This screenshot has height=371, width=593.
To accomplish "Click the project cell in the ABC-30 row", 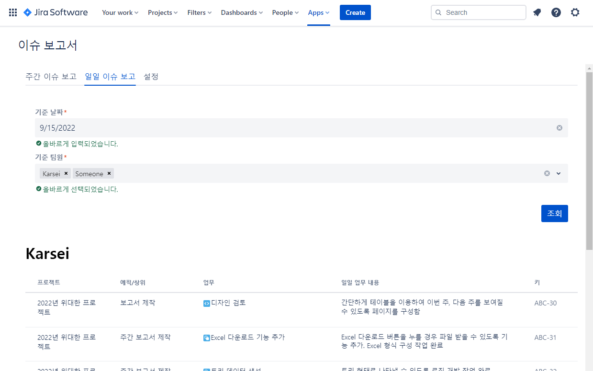I will pos(67,307).
